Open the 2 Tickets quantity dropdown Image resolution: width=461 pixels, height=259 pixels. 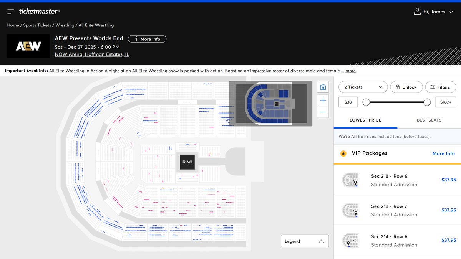coord(363,87)
